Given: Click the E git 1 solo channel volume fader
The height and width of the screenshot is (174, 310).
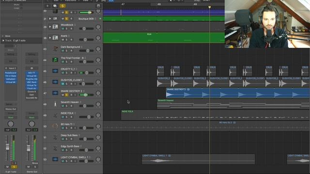Looking at the screenshot, I should click(8, 147).
